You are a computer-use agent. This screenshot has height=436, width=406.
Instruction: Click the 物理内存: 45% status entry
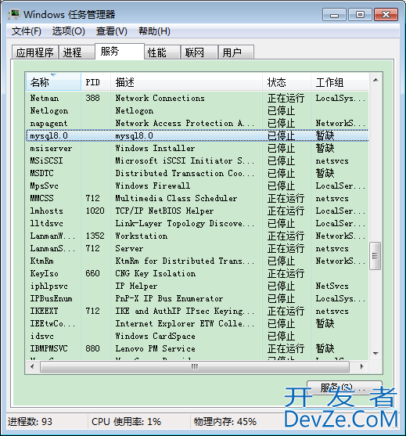[x=225, y=422]
